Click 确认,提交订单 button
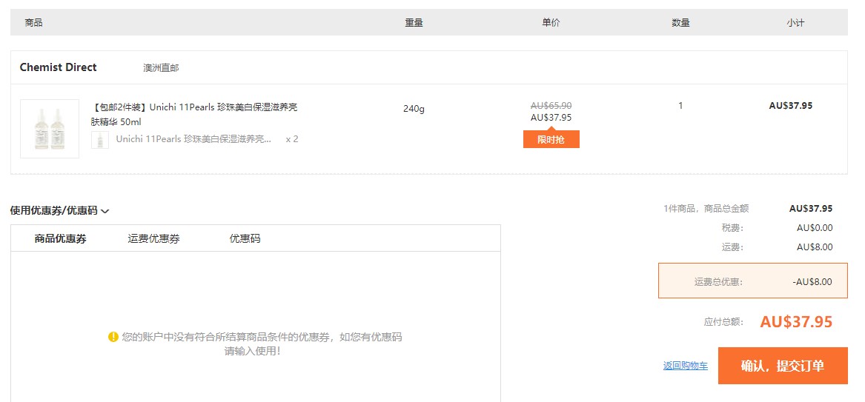Image resolution: width=865 pixels, height=402 pixels. (x=783, y=366)
